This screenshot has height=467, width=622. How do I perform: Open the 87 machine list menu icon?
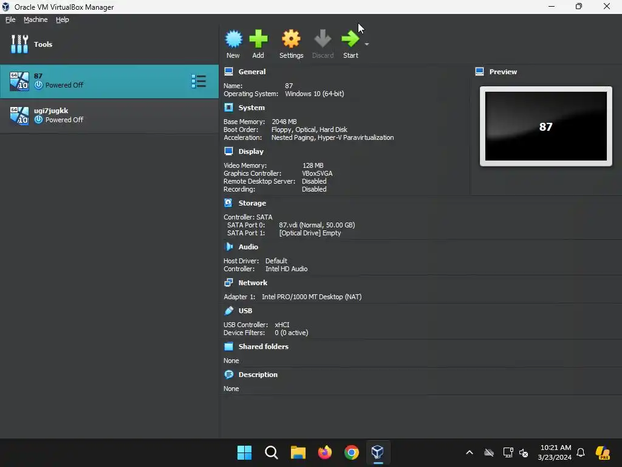pyautogui.click(x=199, y=81)
